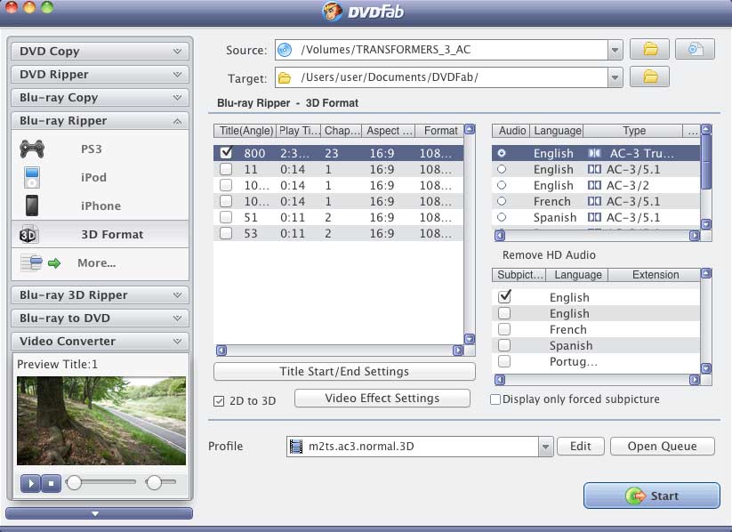Image resolution: width=732 pixels, height=532 pixels.
Task: Sort by Title(Angle) column header
Action: pos(245,131)
